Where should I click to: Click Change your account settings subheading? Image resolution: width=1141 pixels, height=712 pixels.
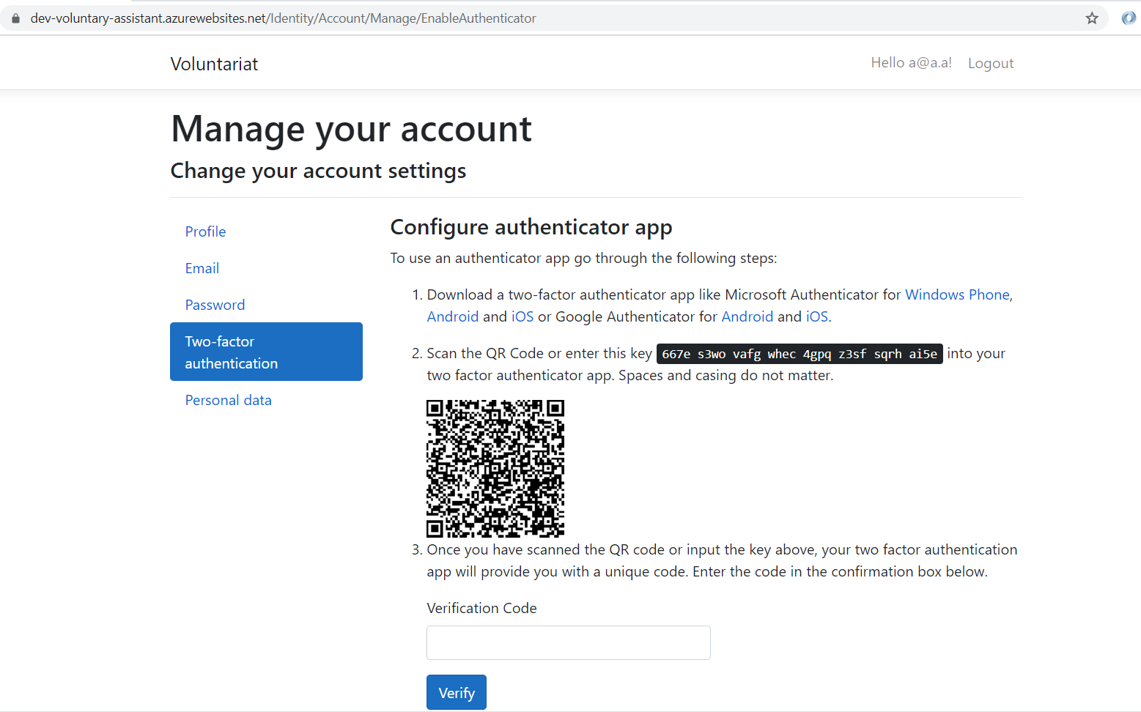click(x=318, y=171)
